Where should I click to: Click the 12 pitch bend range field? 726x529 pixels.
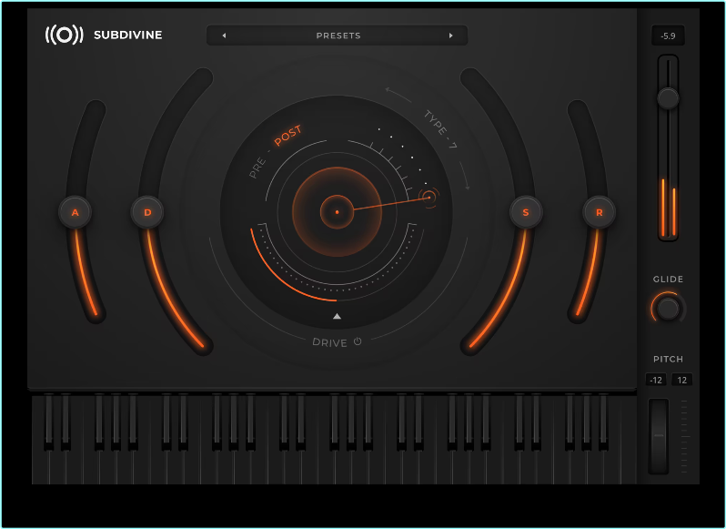point(682,380)
